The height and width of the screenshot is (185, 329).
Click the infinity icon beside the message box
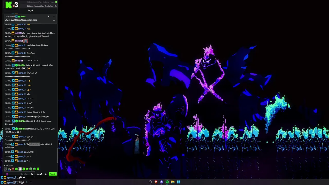coord(38,174)
